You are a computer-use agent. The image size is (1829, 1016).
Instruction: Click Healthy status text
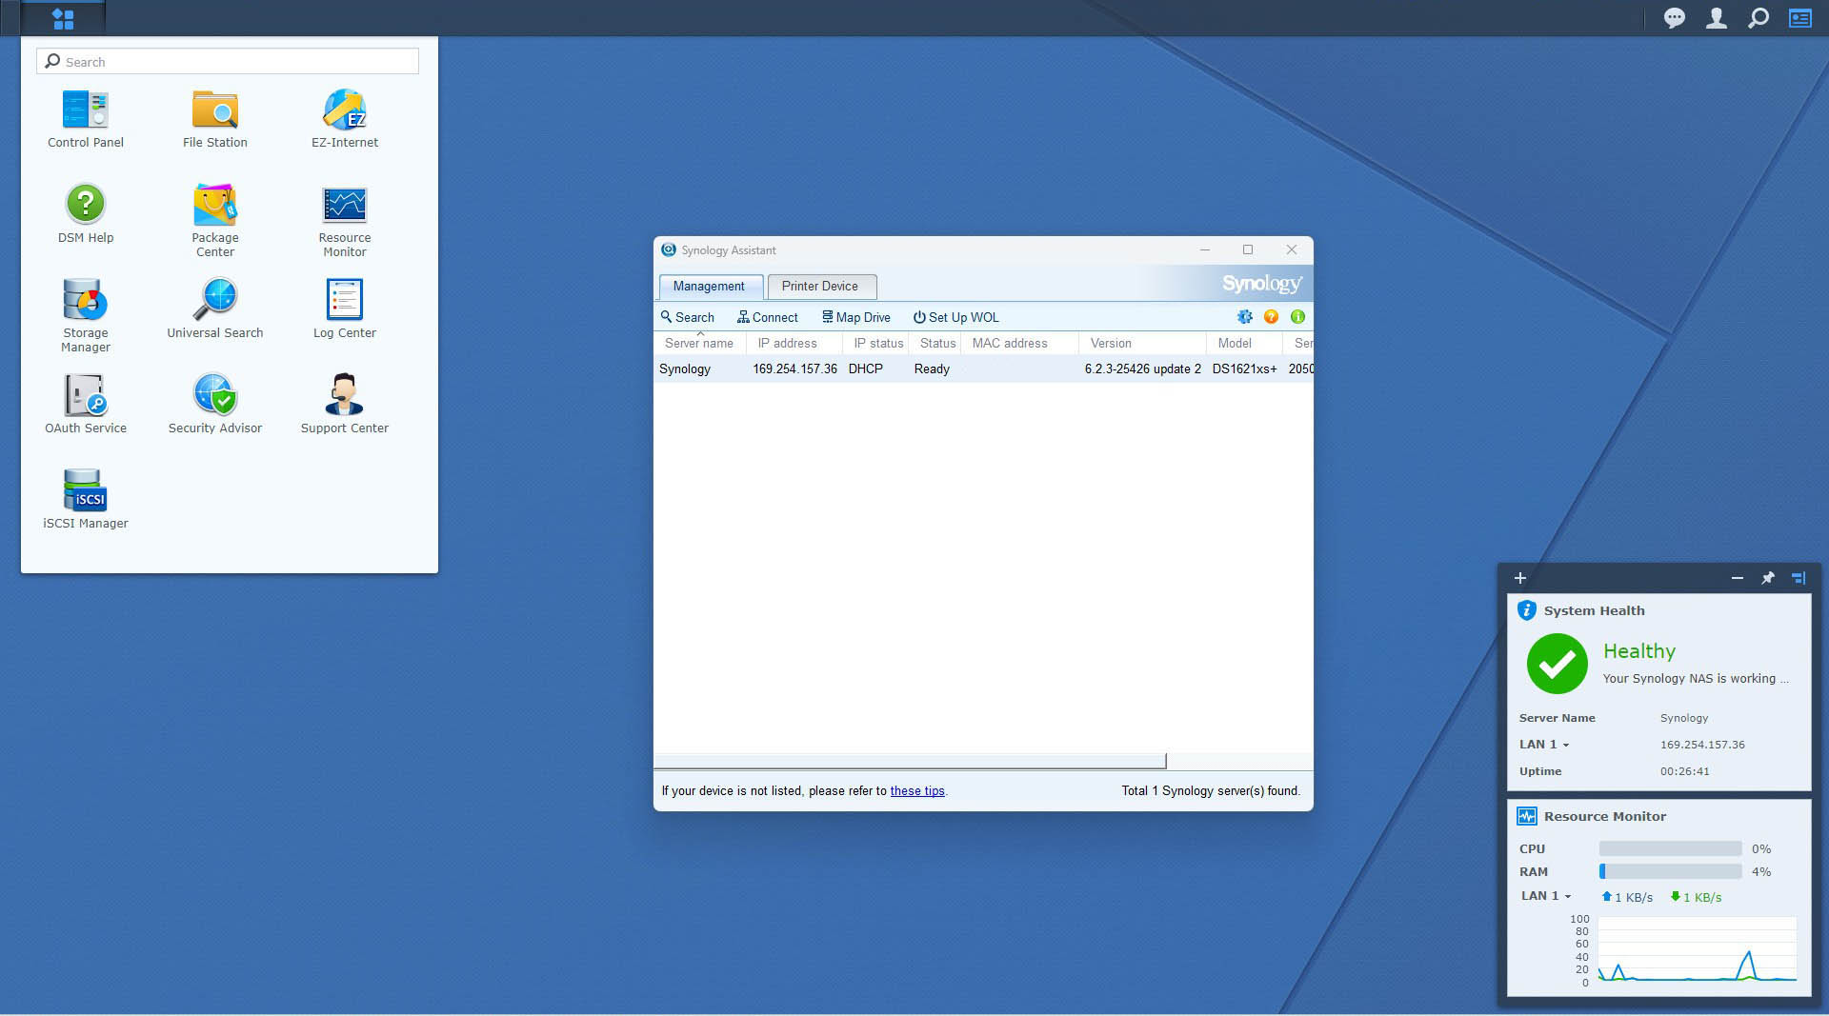pyautogui.click(x=1638, y=651)
